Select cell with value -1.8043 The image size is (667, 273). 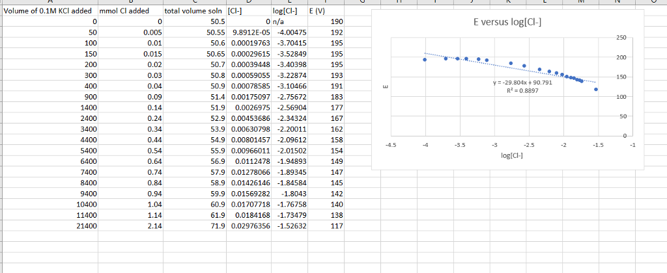pos(289,194)
